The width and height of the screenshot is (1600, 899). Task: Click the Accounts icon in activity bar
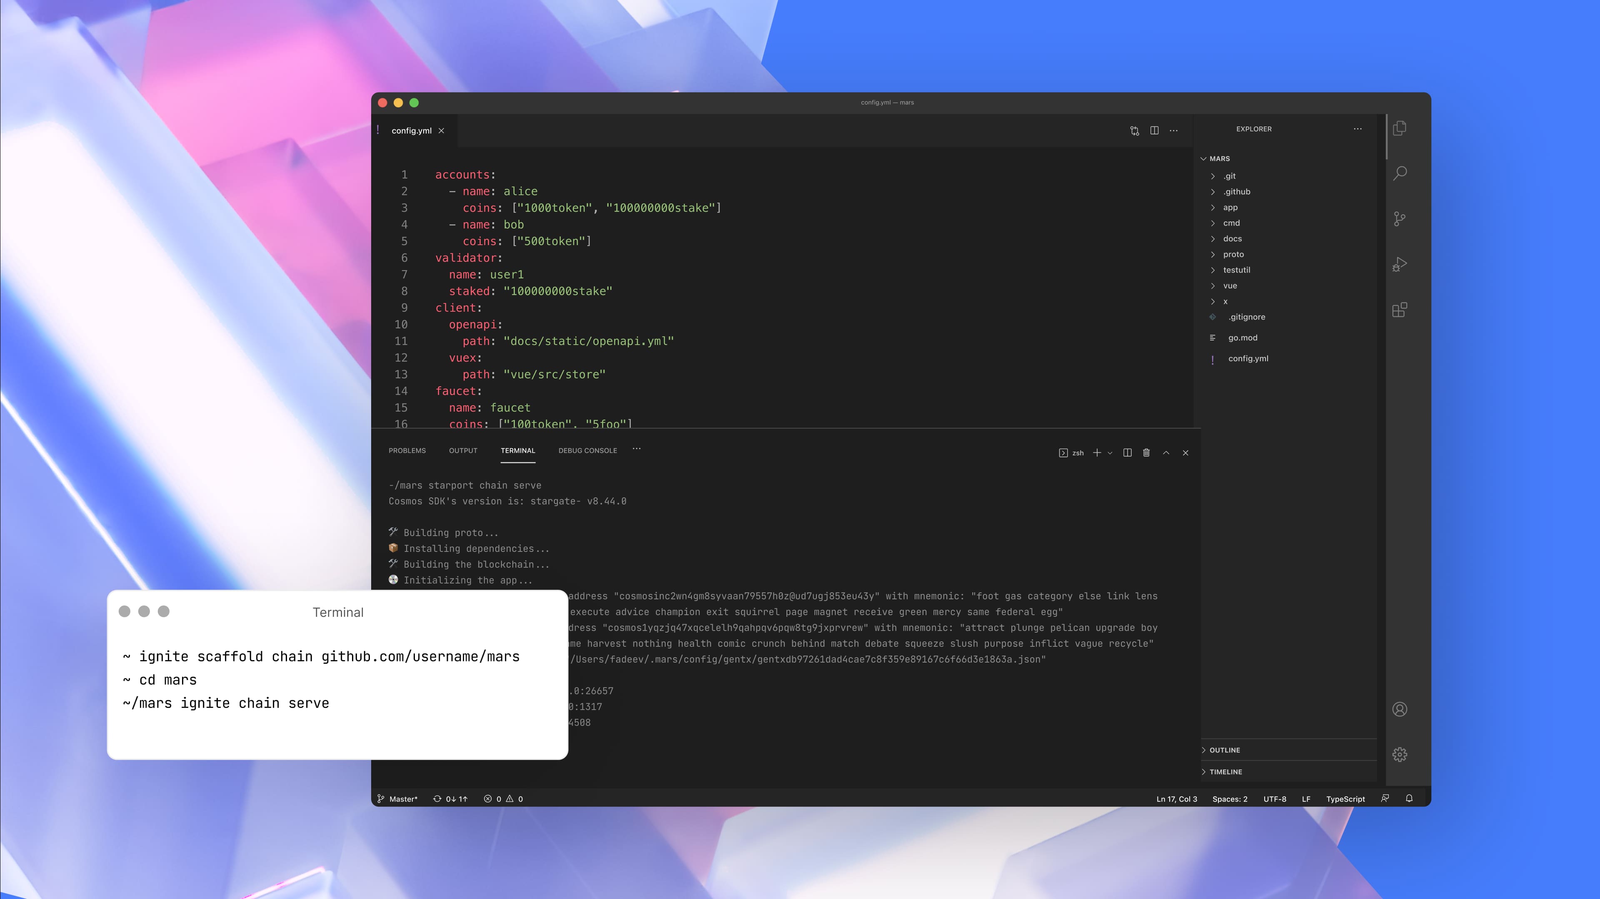click(x=1399, y=709)
